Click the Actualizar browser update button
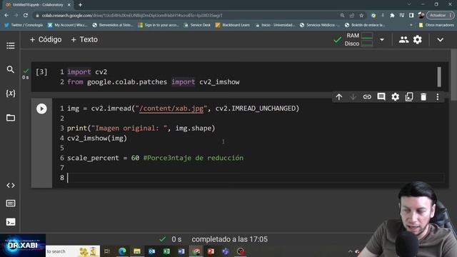This screenshot has width=457, height=257. coord(440,15)
